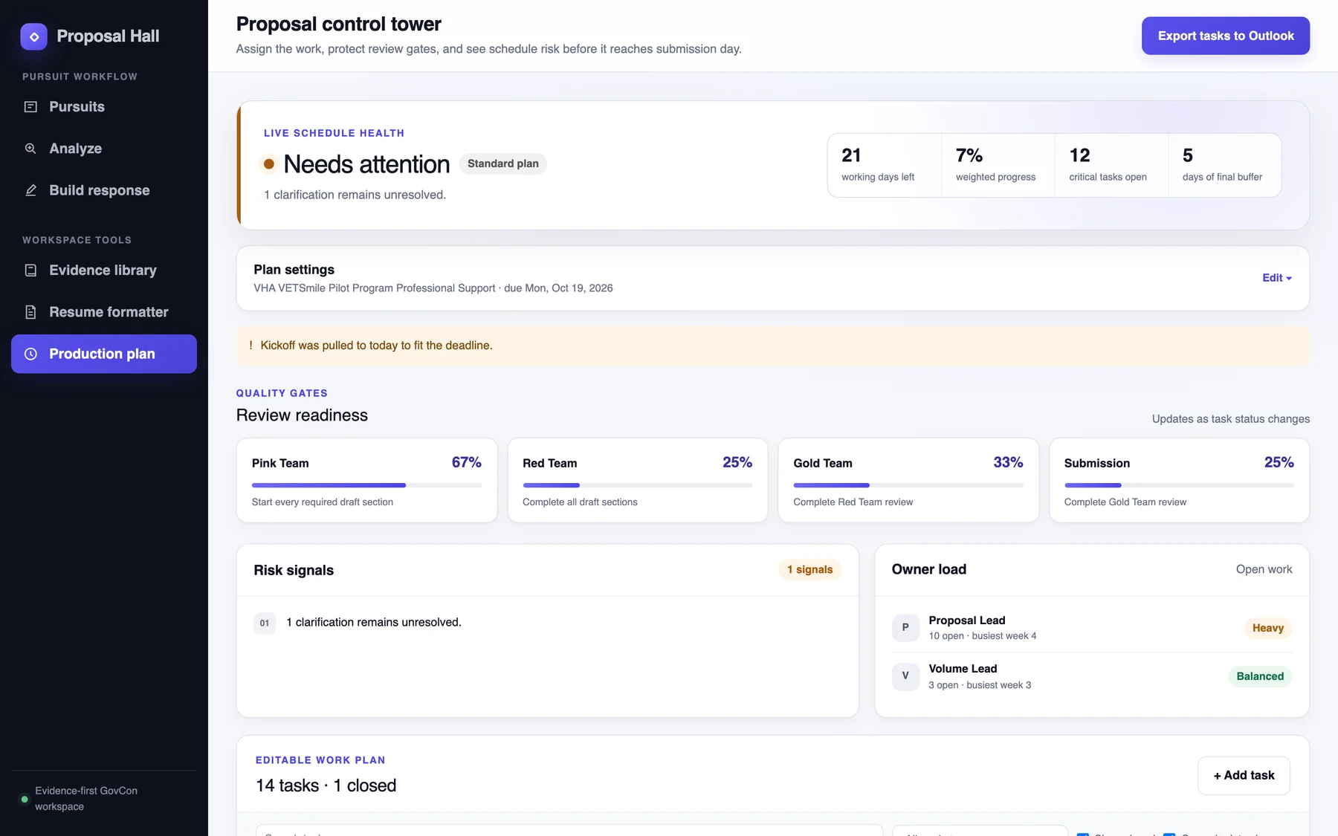Viewport: 1338px width, 836px height.
Task: Click the 'Standard plan' badge
Action: click(503, 163)
